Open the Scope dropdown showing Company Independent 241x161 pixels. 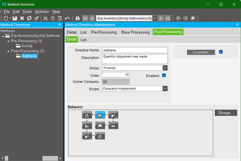tap(165, 88)
